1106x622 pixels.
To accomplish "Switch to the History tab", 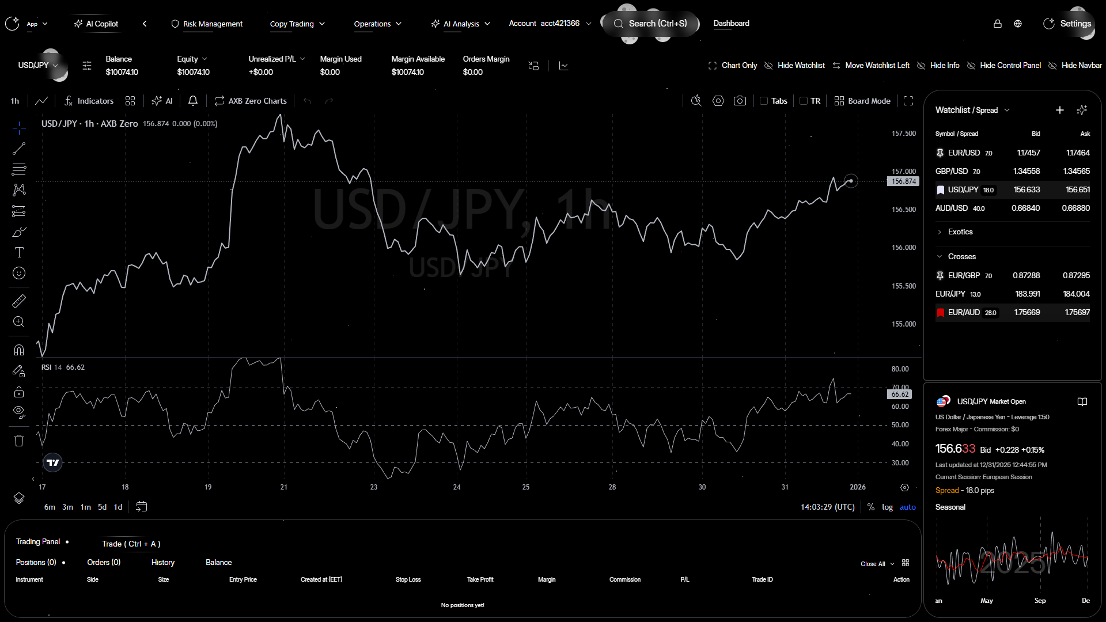I will pos(162,562).
